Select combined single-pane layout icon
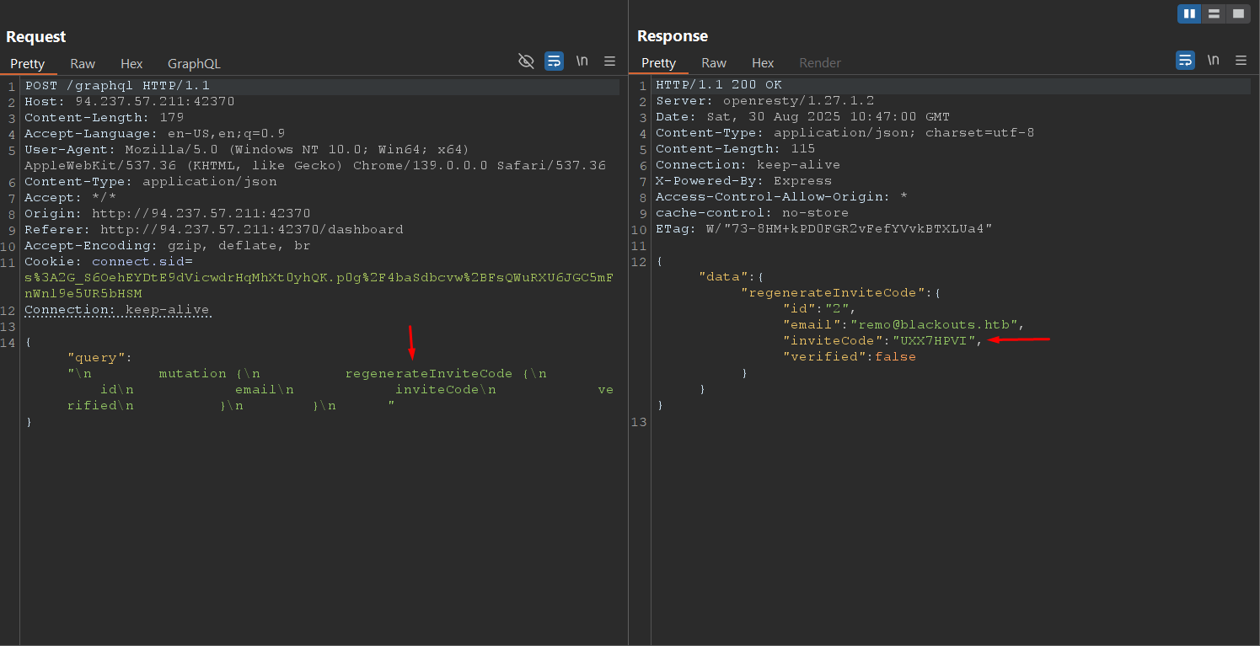 pos(1237,13)
